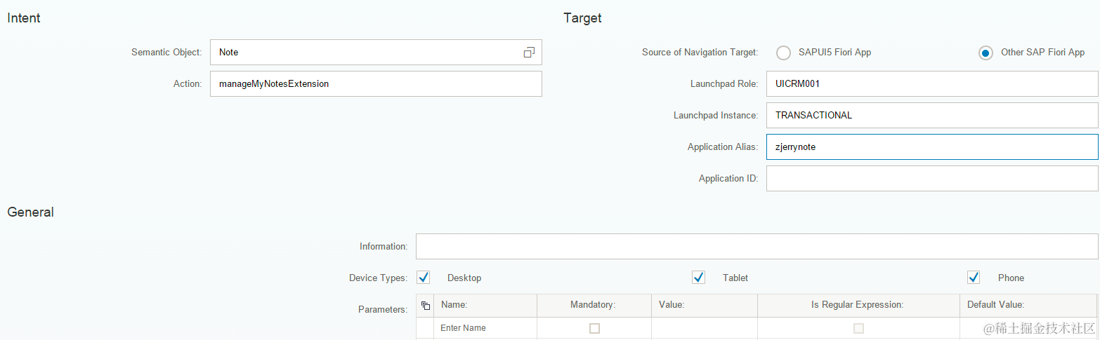Click the Action field with manageMyNotesExtension

point(376,84)
